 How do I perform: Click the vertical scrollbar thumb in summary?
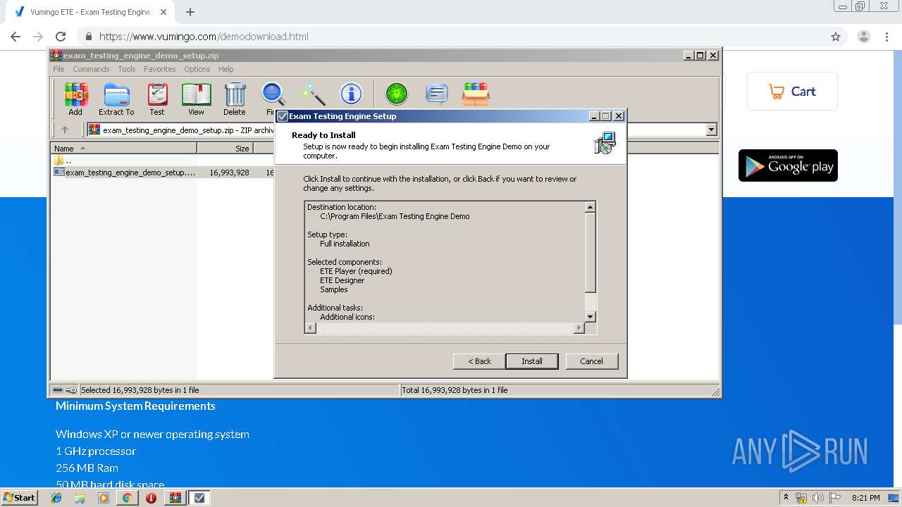(x=591, y=252)
